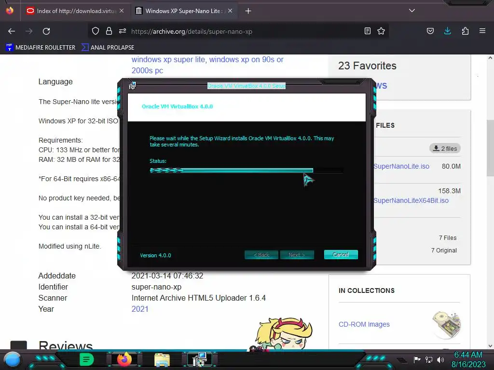Open the Action Center flag tray icon
494x370 pixels.
[417, 359]
